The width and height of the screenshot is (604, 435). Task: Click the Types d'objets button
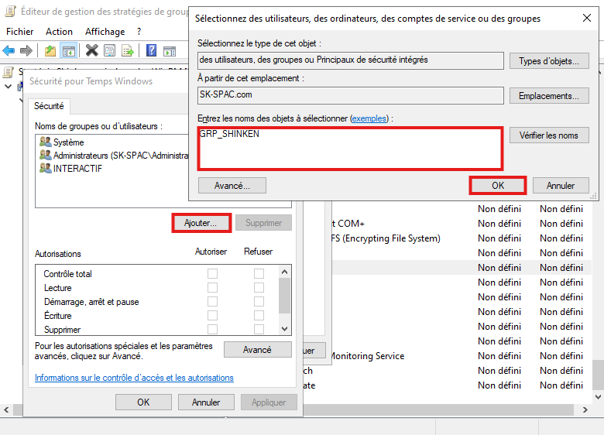549,60
